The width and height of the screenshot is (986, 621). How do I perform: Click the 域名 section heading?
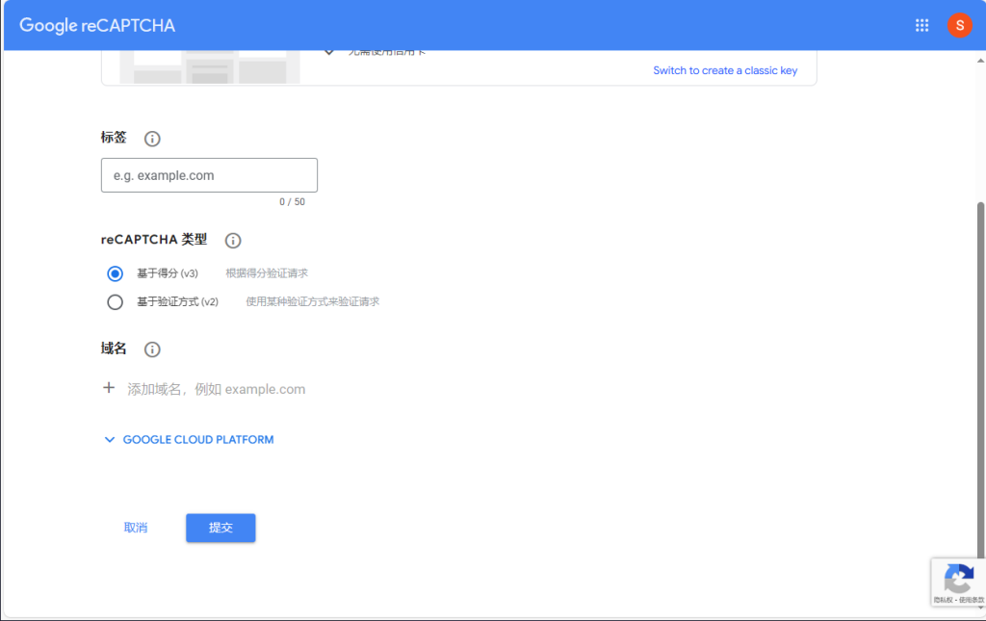[x=114, y=349]
